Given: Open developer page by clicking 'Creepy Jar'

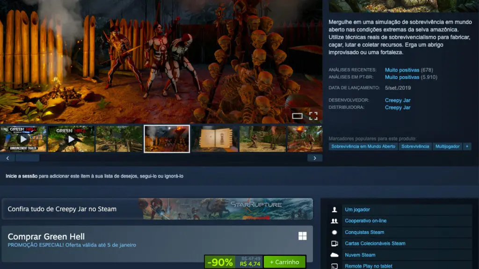Looking at the screenshot, I should (x=397, y=100).
